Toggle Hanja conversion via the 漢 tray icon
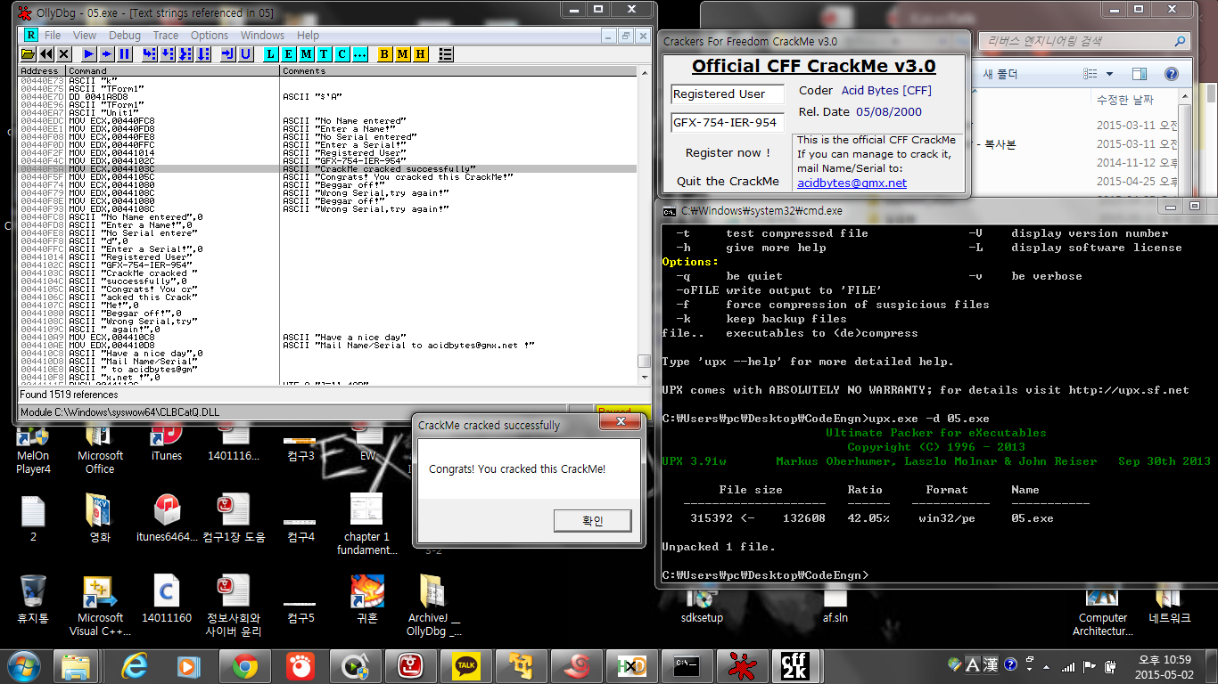Image resolution: width=1218 pixels, height=684 pixels. [990, 665]
